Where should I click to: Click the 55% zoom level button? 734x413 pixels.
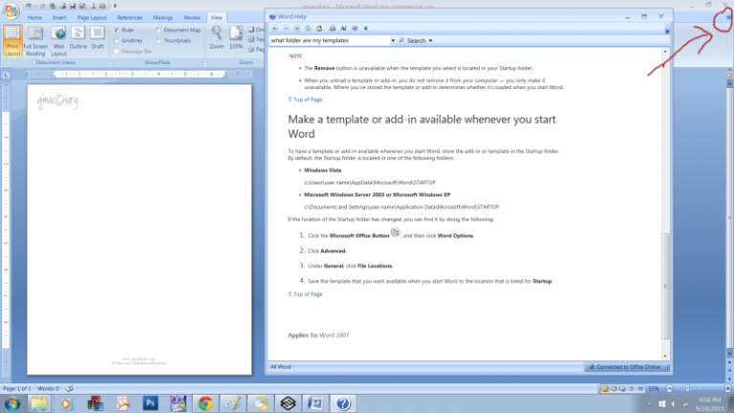654,389
